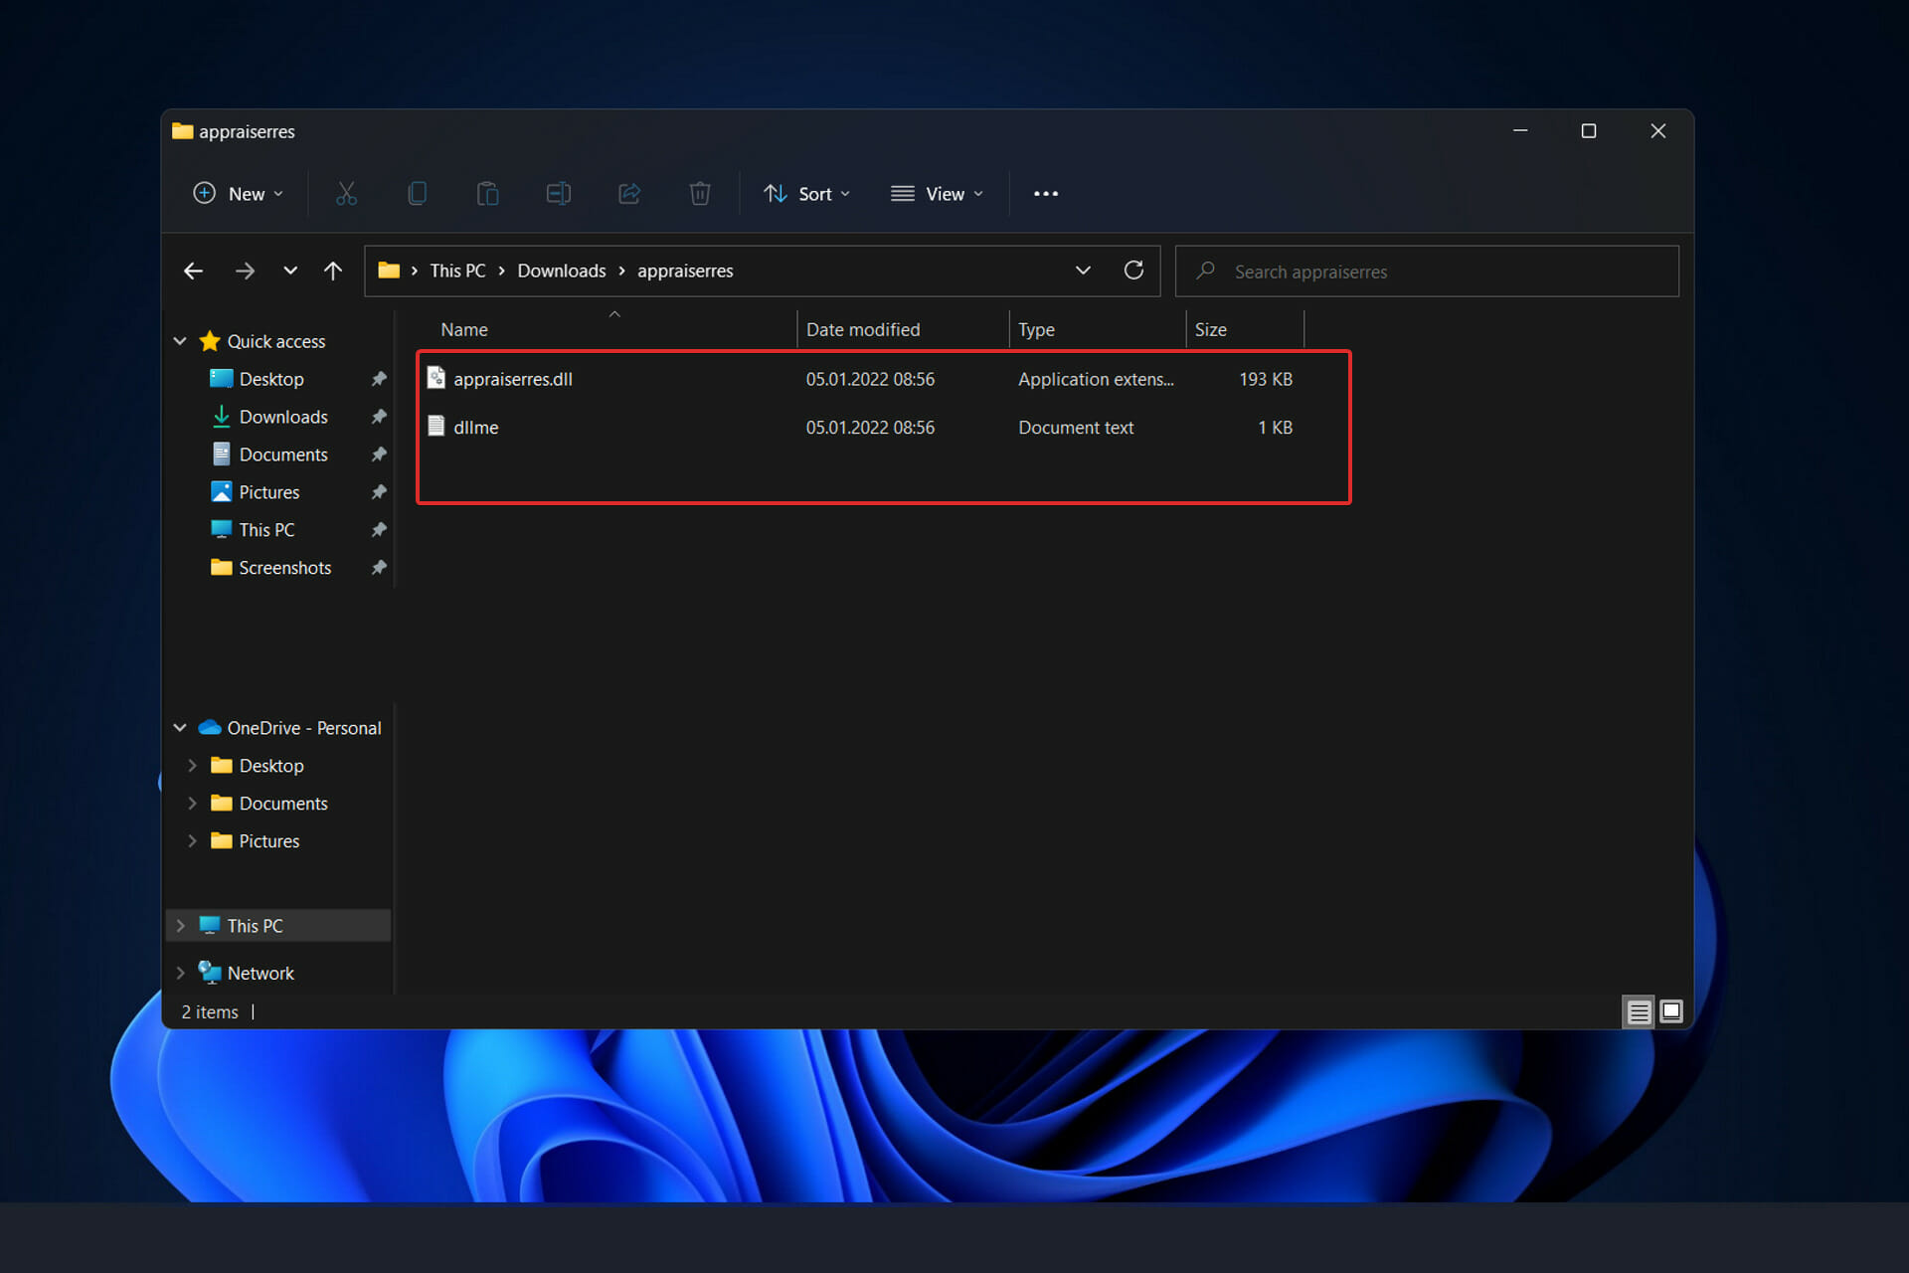
Task: Open the New item dropdown
Action: pyautogui.click(x=239, y=194)
